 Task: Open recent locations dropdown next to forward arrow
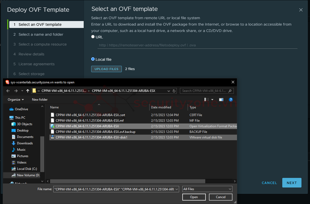[22, 91]
